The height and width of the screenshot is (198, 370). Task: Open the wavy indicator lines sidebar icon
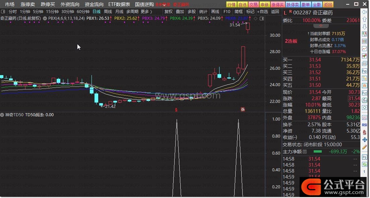364,117
